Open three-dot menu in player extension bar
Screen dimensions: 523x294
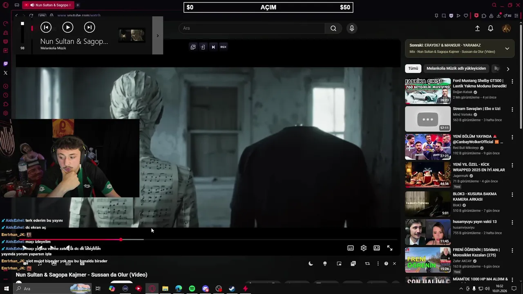coord(378,264)
